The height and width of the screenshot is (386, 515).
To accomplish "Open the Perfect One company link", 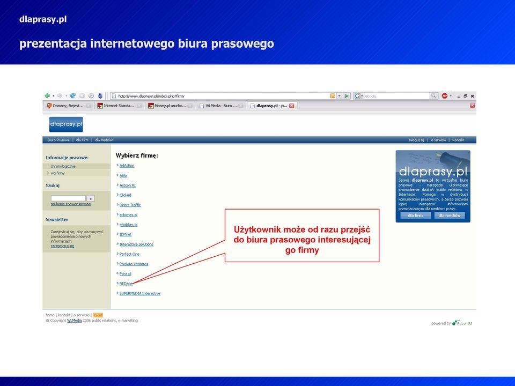I will tap(129, 254).
